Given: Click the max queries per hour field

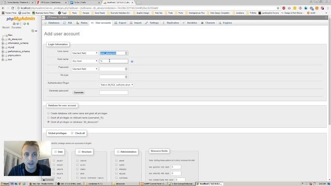Looking at the screenshot, I should coord(176,167).
